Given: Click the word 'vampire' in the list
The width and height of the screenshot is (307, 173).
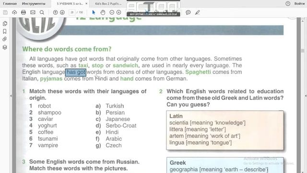Looking at the screenshot, I should tap(48, 145).
